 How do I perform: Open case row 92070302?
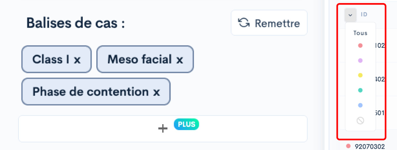370,146
